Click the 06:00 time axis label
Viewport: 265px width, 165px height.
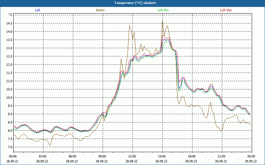click(73, 156)
